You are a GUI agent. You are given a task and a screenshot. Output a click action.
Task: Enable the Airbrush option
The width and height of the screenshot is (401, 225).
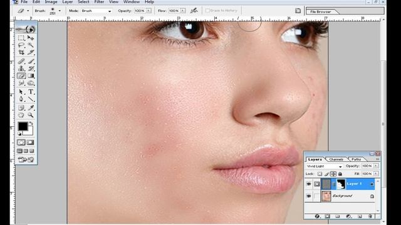point(194,11)
